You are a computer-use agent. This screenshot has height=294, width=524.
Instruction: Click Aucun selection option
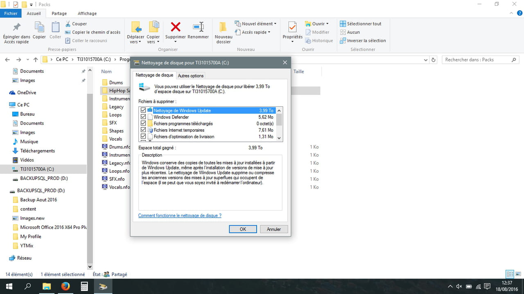(350, 32)
